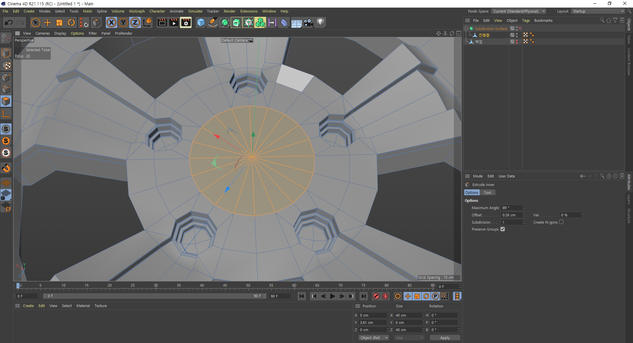Open the MoGraph menu
The image size is (633, 343).
click(137, 11)
